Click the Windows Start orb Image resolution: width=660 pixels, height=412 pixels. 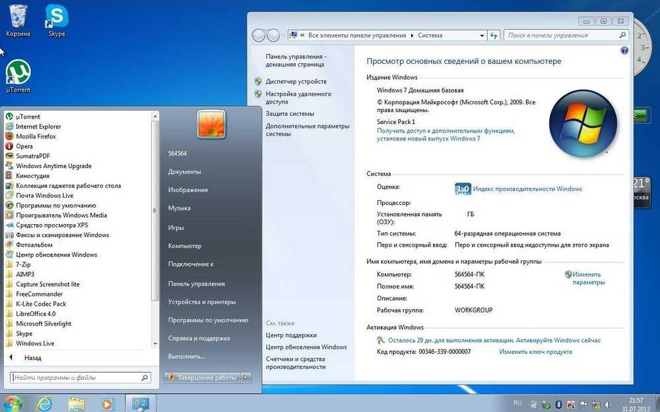click(13, 403)
